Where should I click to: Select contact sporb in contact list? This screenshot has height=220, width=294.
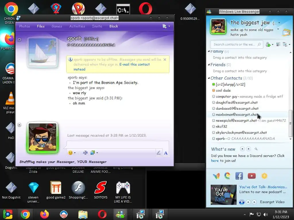[x=247, y=138]
